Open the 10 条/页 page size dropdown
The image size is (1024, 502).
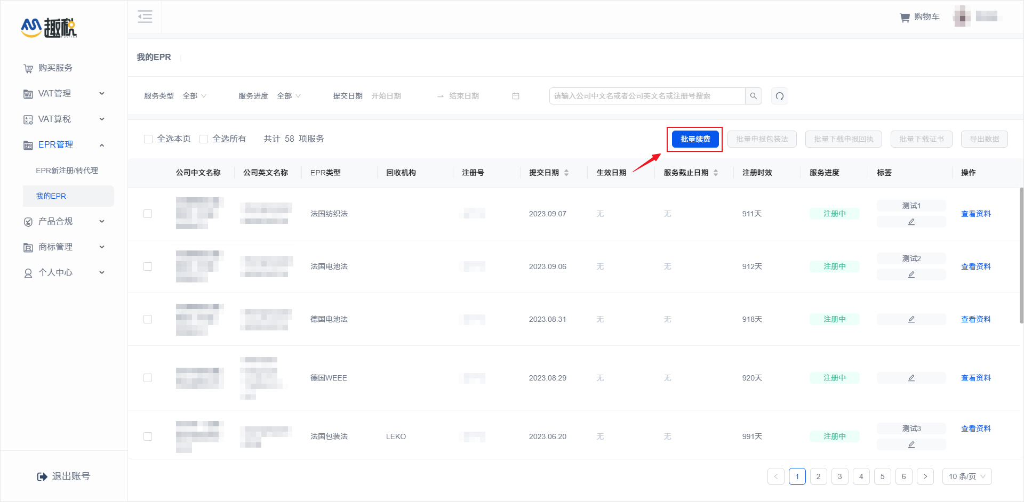tap(966, 476)
